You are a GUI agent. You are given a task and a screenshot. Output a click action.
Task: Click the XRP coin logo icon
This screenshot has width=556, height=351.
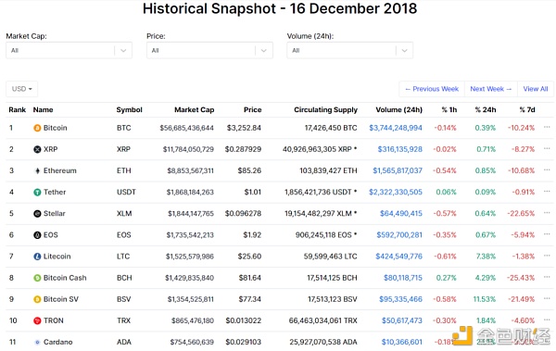[37, 149]
